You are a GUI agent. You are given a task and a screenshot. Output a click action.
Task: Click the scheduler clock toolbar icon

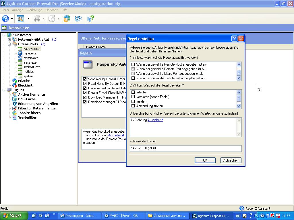tap(52, 19)
